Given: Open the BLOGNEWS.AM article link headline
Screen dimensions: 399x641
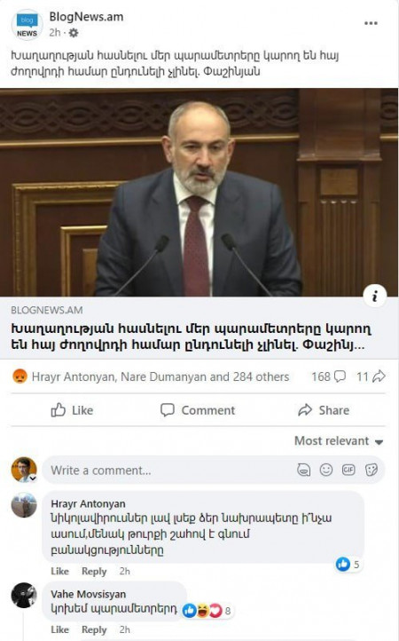Looking at the screenshot, I should tap(192, 336).
